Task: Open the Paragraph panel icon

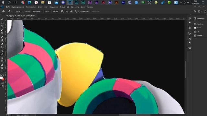Action: click(190, 43)
